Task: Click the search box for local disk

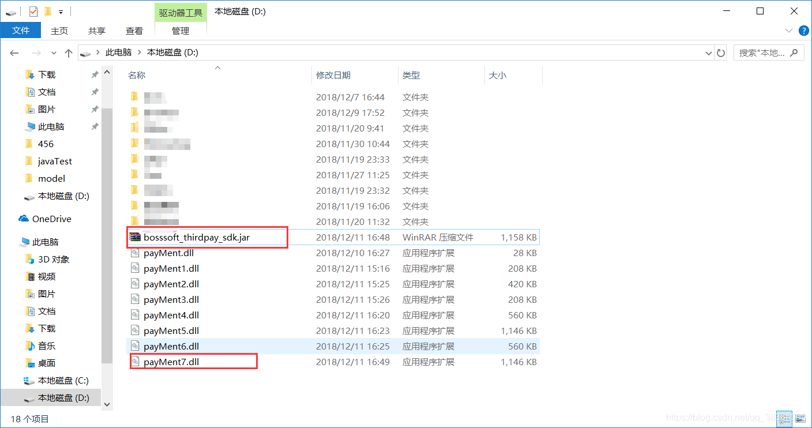Action: point(769,53)
